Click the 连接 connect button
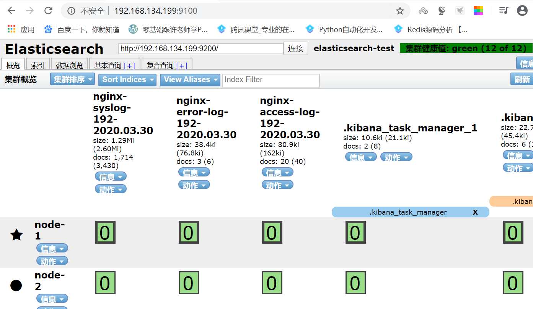The width and height of the screenshot is (533, 309). point(296,49)
